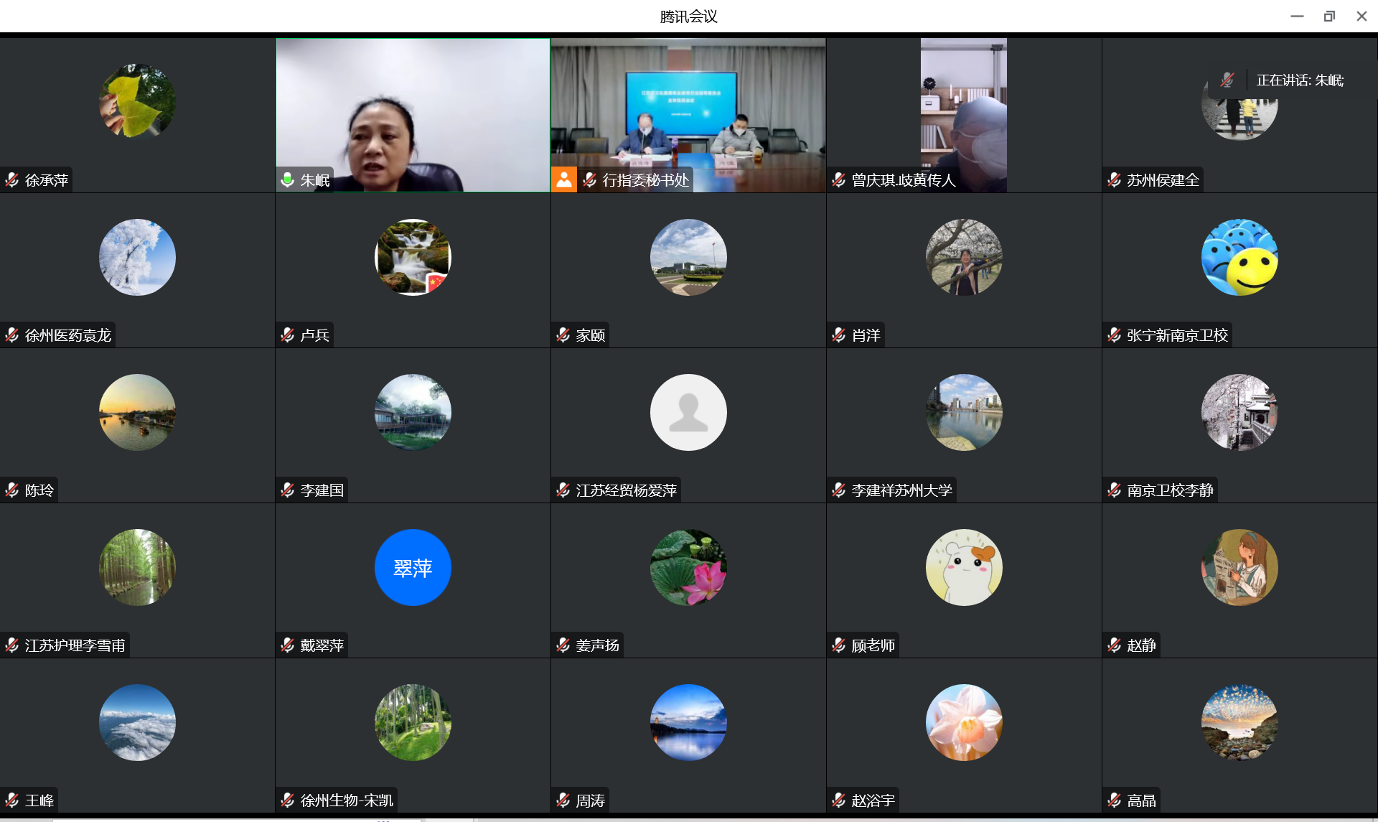Click 李建祥苏州大学's city river avatar
The image size is (1378, 822).
[x=964, y=412]
